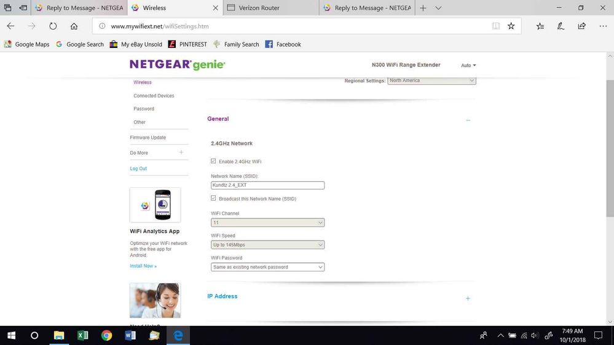Open Connected Devices in sidebar
The height and width of the screenshot is (345, 614).
pyautogui.click(x=154, y=96)
